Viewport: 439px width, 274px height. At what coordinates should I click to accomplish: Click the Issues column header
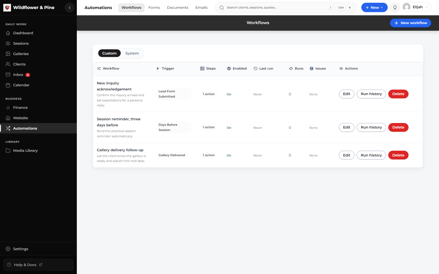[318, 68]
